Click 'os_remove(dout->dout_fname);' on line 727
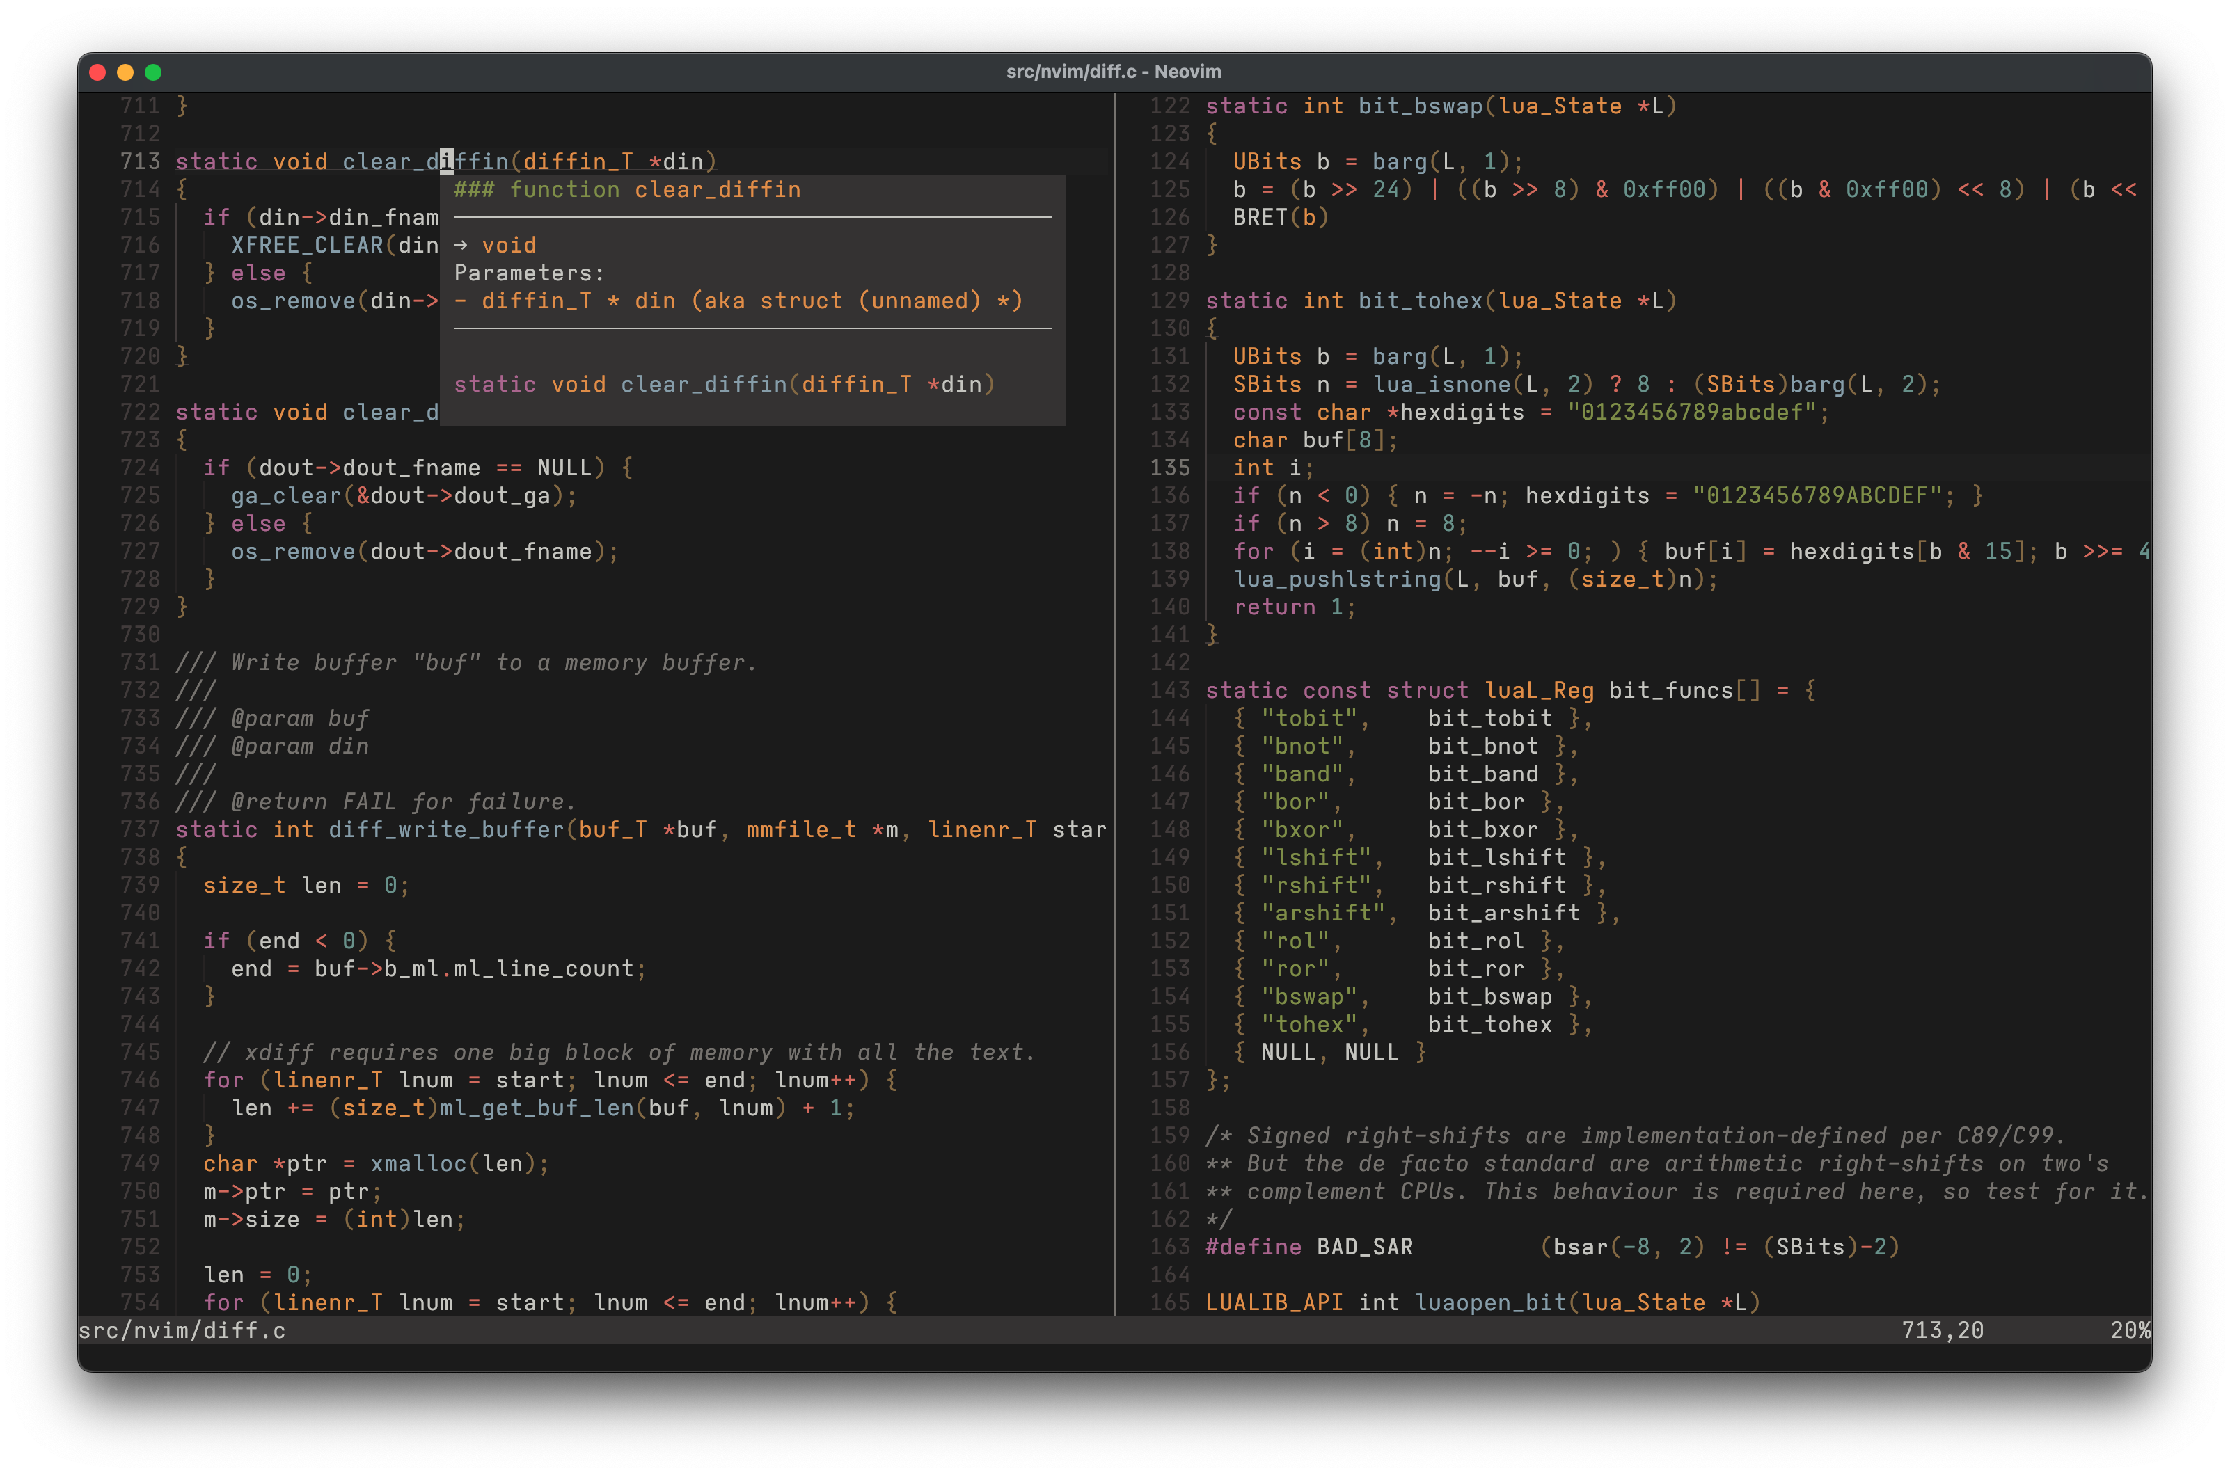2230x1475 pixels. pyautogui.click(x=425, y=551)
